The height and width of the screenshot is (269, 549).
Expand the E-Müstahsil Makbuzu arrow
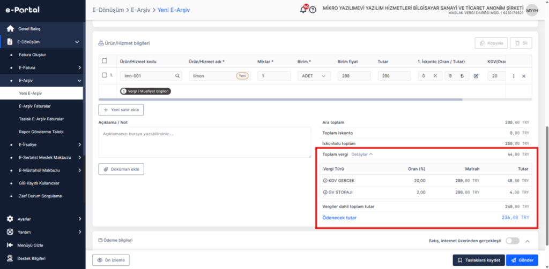(80, 171)
